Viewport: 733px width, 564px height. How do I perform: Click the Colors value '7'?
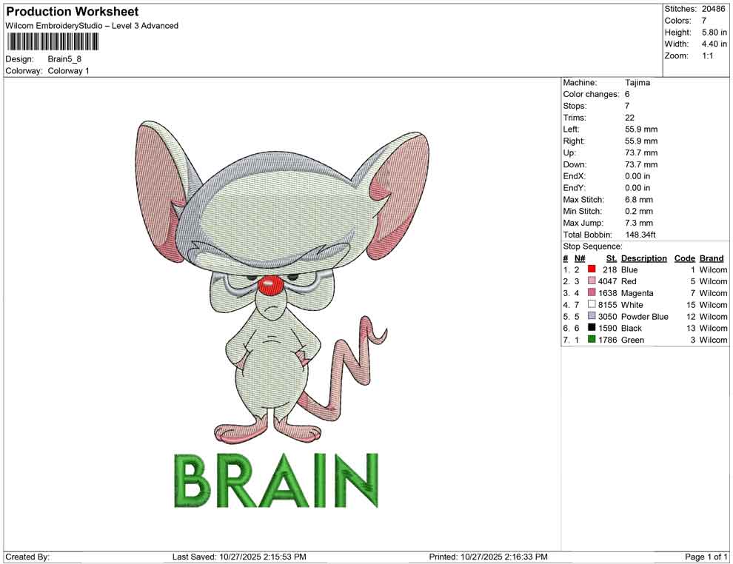[704, 21]
